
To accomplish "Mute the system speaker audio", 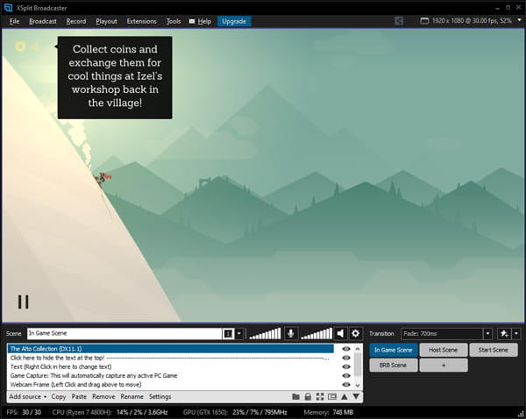I will (340, 333).
